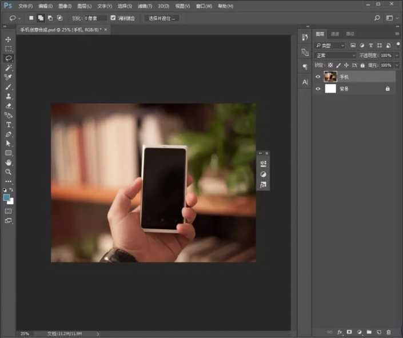Select the Move tool
Image resolution: width=403 pixels, height=338 pixels.
click(9, 39)
